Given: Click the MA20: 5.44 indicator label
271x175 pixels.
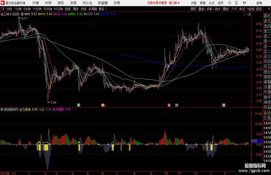Looking at the screenshot, I should (60, 14).
